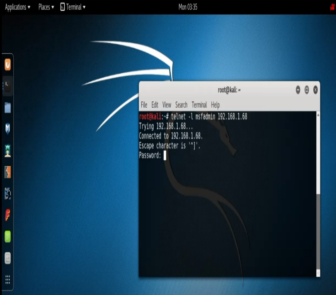This screenshot has width=336, height=295.
Task: Click the Password prompt cursor
Action: [x=165, y=155]
